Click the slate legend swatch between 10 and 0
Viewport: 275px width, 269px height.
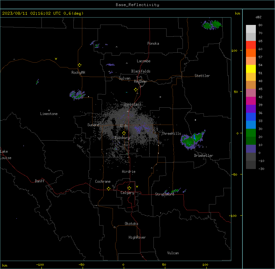coord(251,149)
